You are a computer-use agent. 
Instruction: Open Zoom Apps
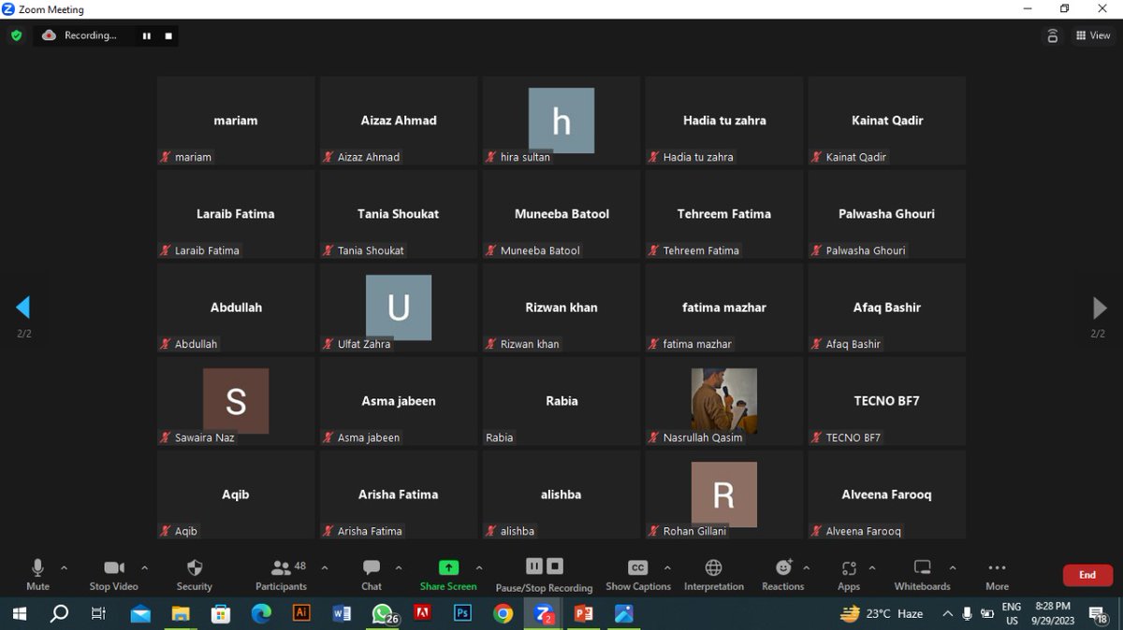(x=849, y=574)
